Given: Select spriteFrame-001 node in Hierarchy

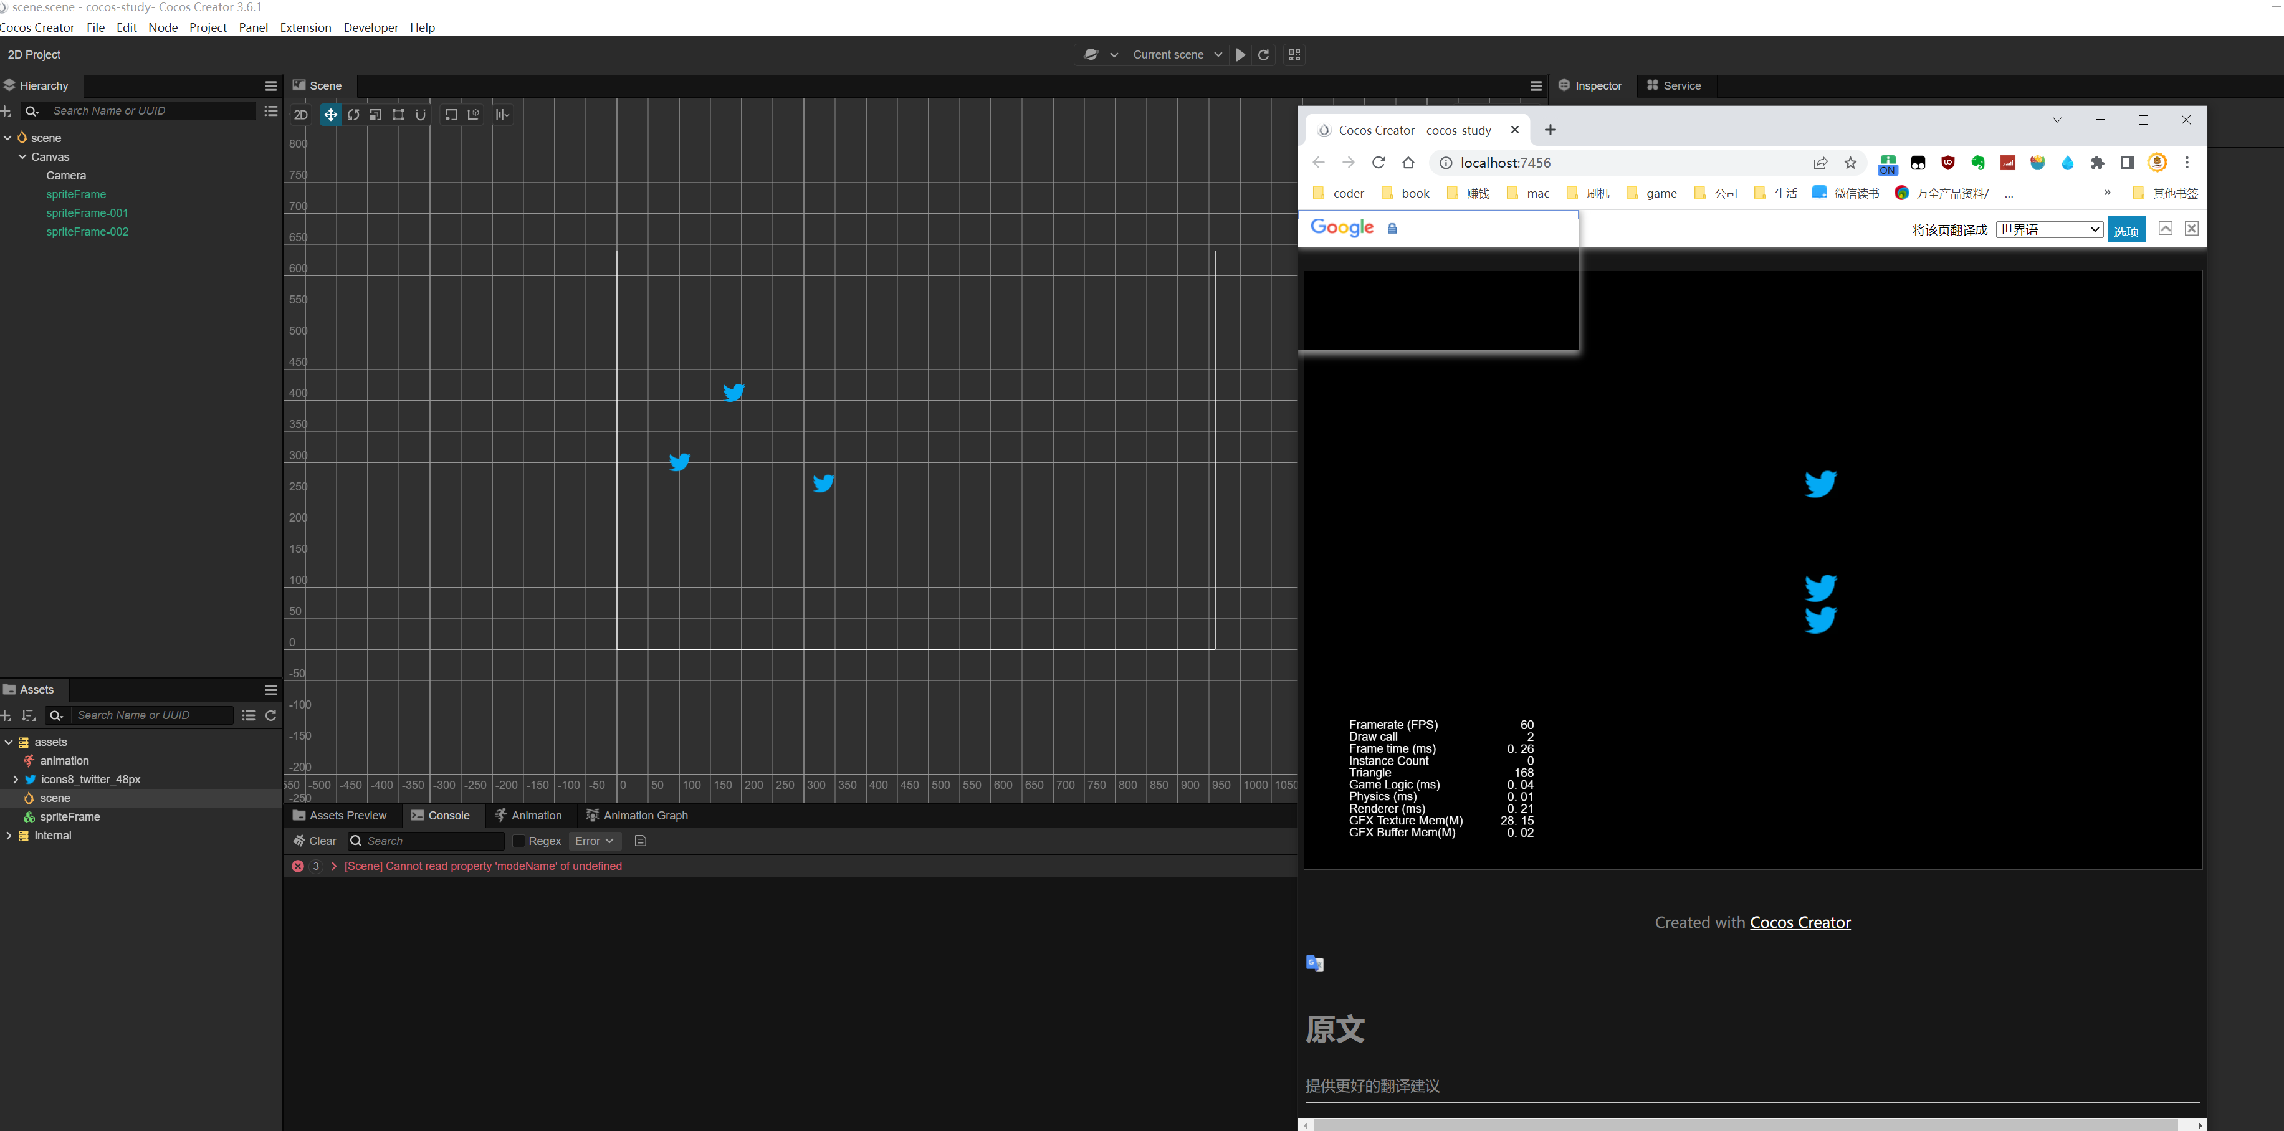Looking at the screenshot, I should pyautogui.click(x=87, y=212).
